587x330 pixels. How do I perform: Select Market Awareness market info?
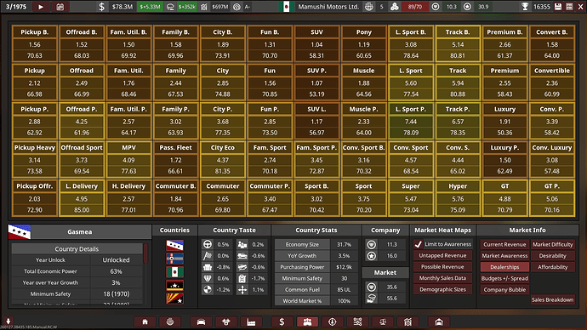504,255
